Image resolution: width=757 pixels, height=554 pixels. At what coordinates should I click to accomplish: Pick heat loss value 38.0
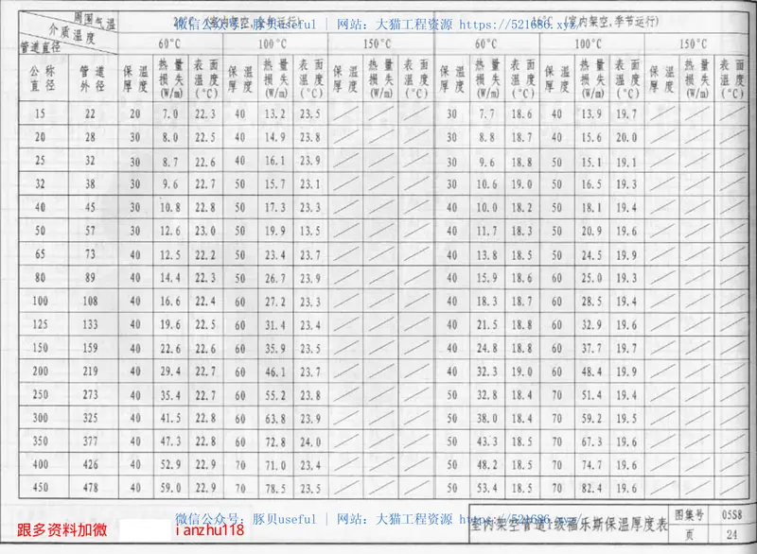[486, 418]
